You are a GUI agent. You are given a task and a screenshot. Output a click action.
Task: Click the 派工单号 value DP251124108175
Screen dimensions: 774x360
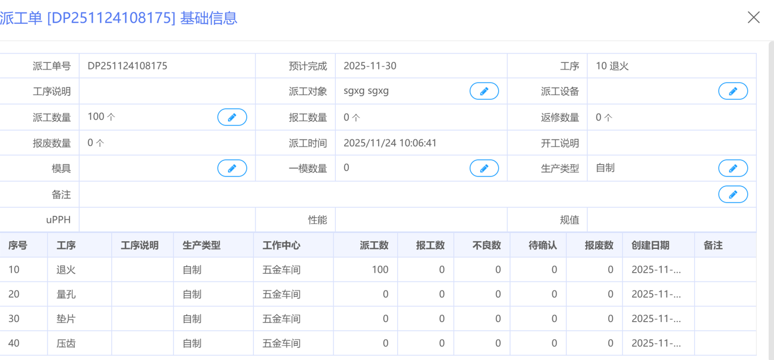pos(127,66)
